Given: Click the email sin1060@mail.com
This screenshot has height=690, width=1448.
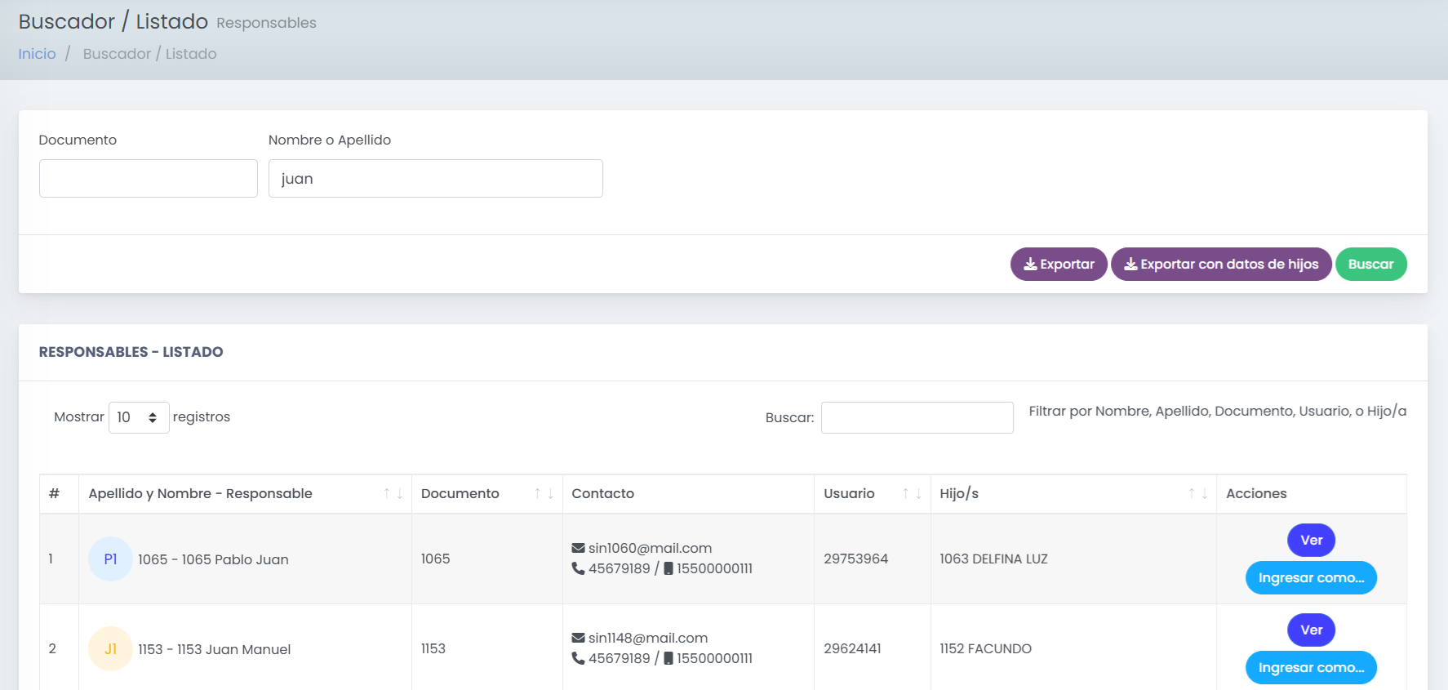Looking at the screenshot, I should pos(650,548).
